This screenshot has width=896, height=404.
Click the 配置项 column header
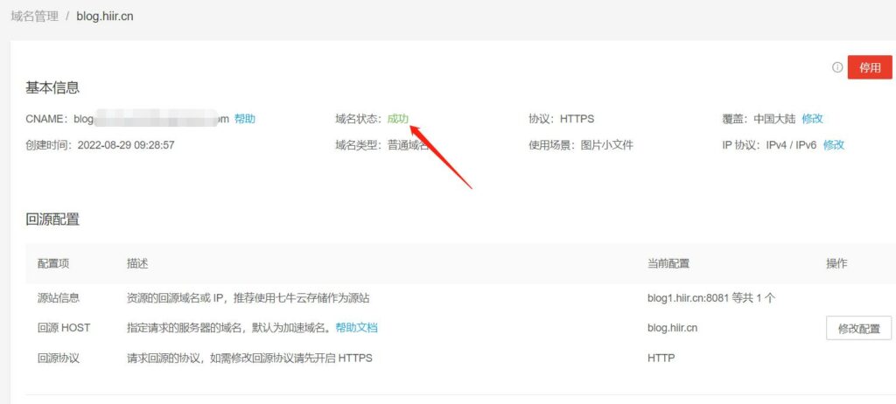click(x=53, y=263)
